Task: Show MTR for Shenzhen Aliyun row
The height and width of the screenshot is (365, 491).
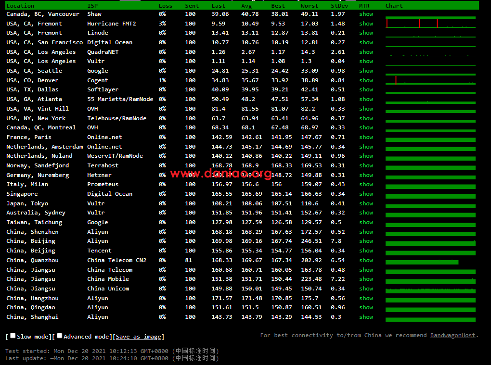Action: coord(366,232)
